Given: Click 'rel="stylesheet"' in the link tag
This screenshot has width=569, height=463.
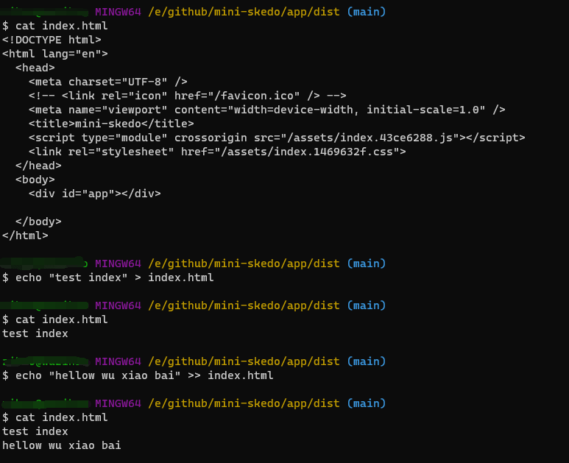Looking at the screenshot, I should pos(121,152).
